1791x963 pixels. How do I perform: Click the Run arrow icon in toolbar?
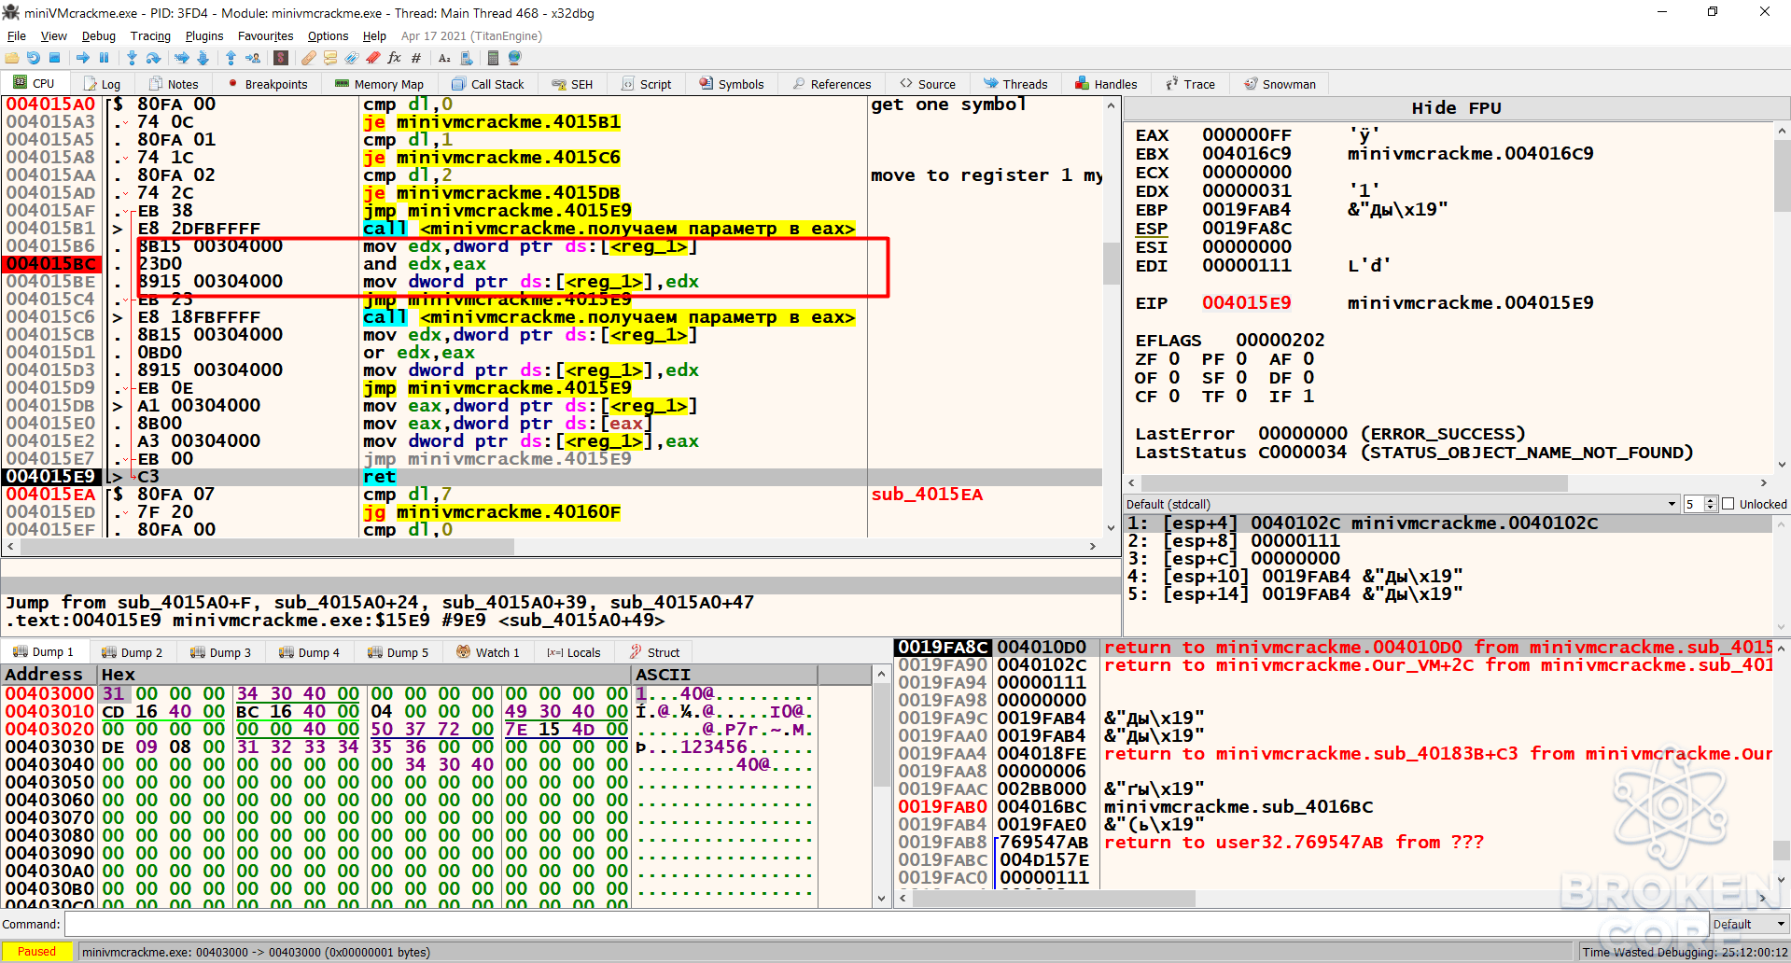click(x=83, y=58)
